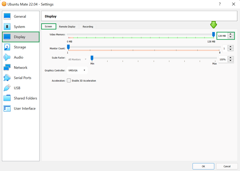Close the Settings dialog window
This screenshot has height=171, width=240.
point(233,4)
